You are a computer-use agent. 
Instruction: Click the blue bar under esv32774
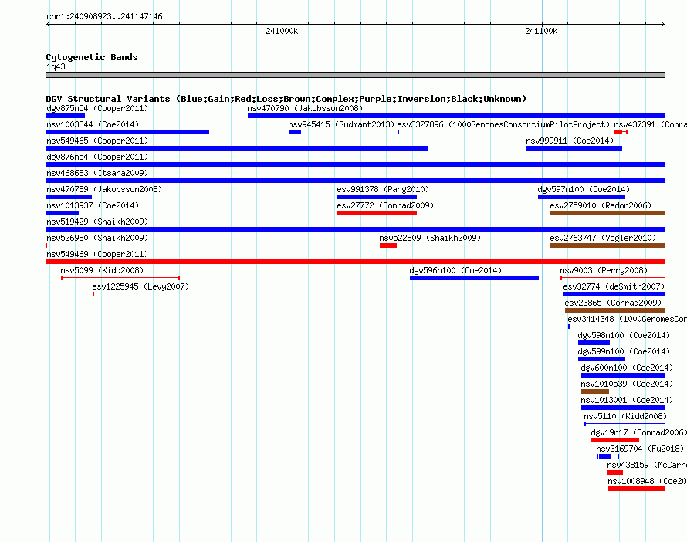pyautogui.click(x=614, y=294)
